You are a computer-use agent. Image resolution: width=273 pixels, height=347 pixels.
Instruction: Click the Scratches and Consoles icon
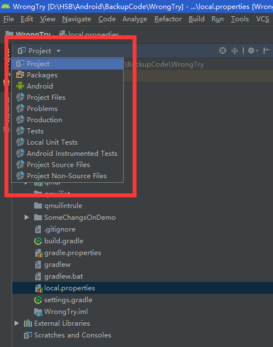point(28,335)
